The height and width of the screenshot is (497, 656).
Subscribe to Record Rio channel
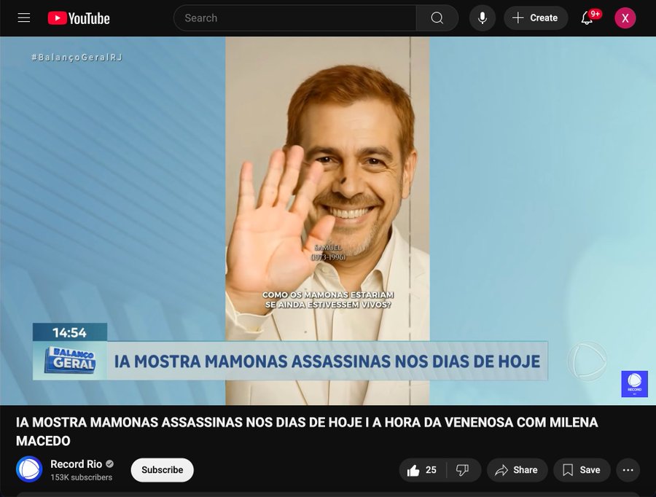(x=162, y=470)
